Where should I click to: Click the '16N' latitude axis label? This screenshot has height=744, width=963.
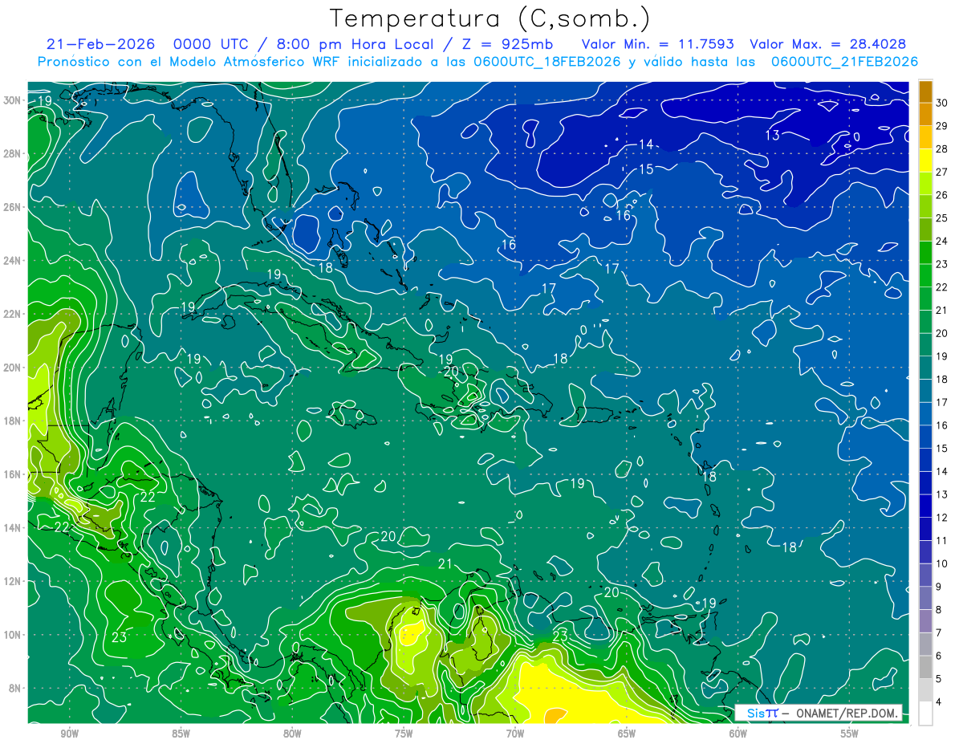(13, 474)
